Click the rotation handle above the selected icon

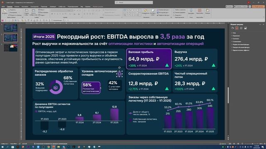119,67
